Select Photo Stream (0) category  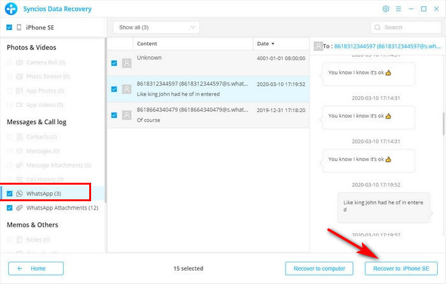point(53,76)
